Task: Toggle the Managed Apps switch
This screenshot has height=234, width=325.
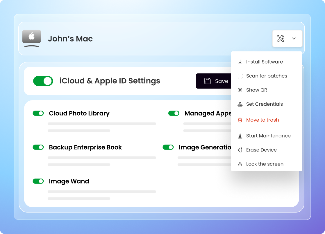Action: tap(174, 113)
